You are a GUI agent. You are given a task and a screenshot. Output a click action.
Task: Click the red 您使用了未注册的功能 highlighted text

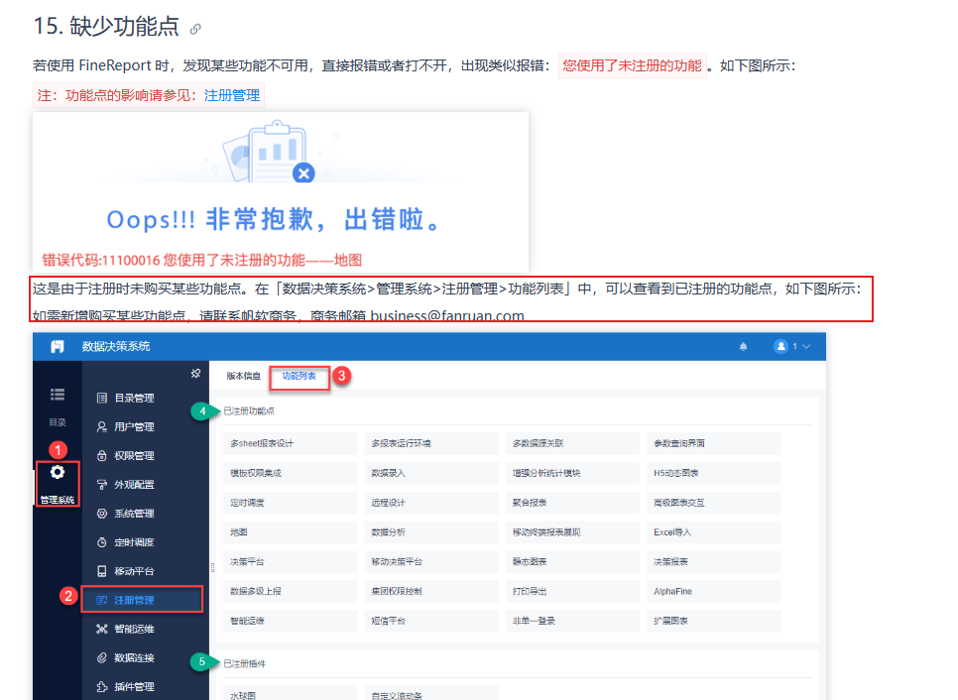[x=633, y=65]
